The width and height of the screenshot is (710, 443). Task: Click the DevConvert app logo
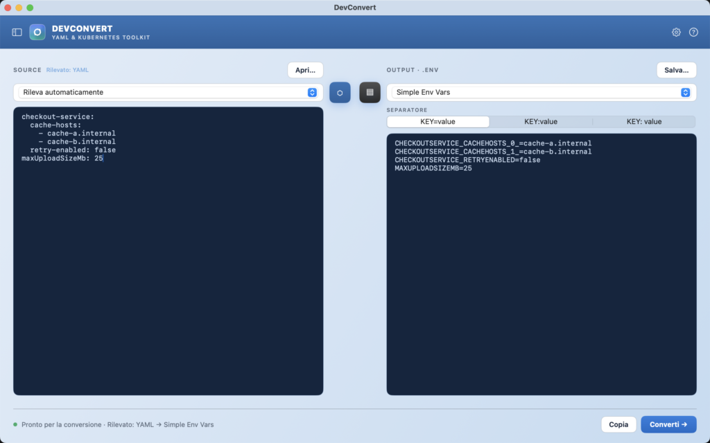(x=37, y=32)
